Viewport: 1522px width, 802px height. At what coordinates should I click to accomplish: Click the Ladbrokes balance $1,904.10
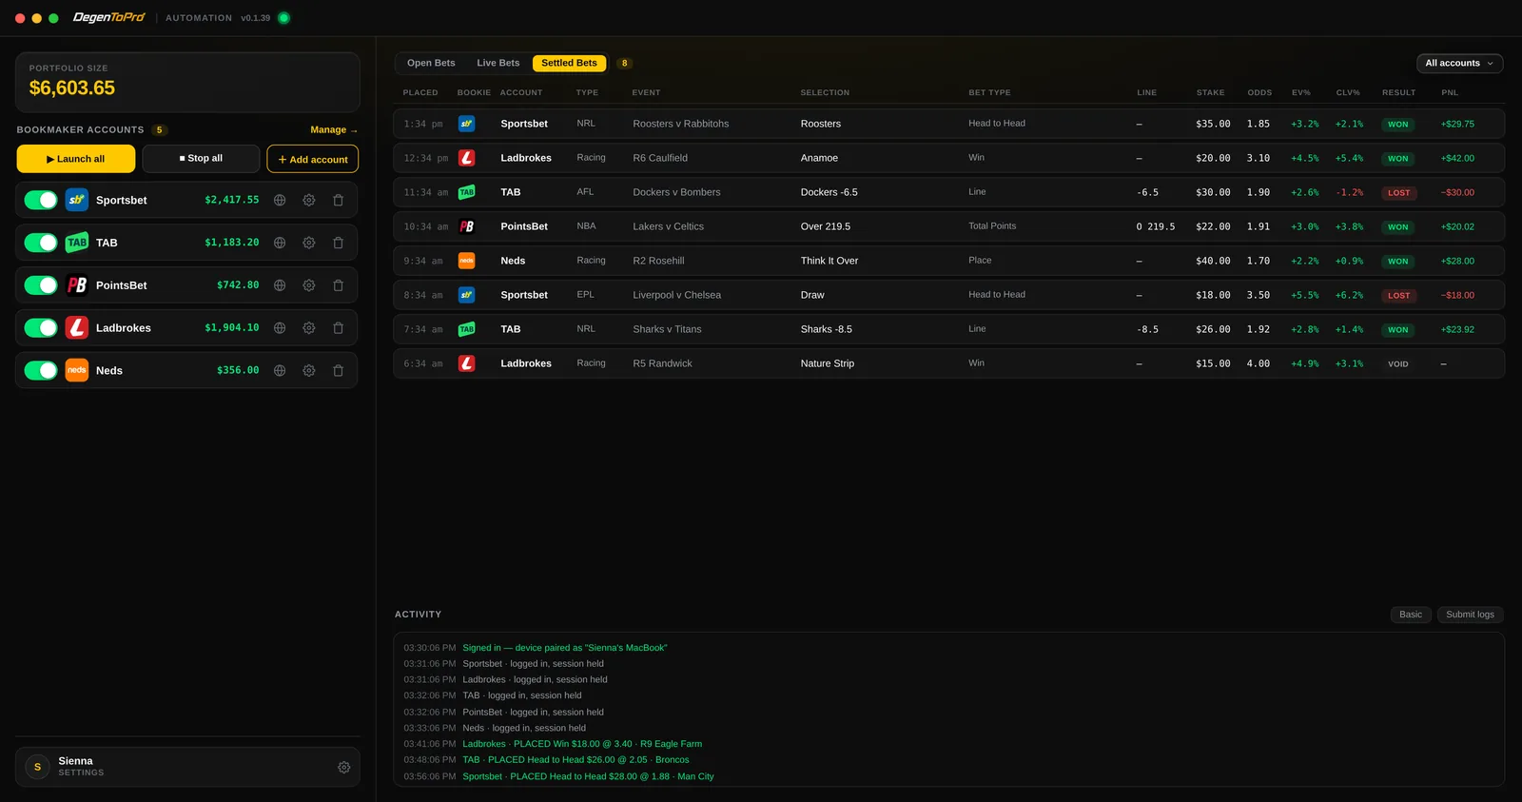[232, 327]
